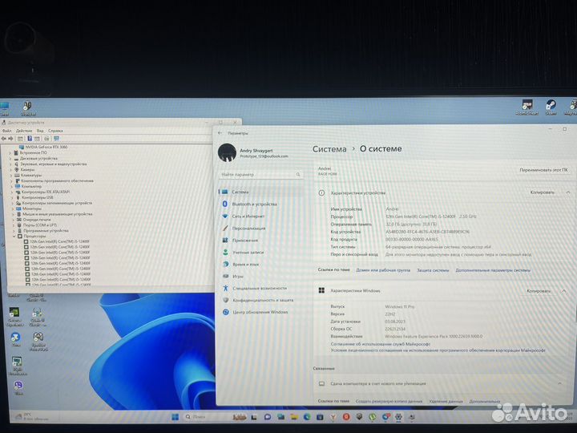
Task: Open Создать резервную копию данных link
Action: (x=389, y=402)
